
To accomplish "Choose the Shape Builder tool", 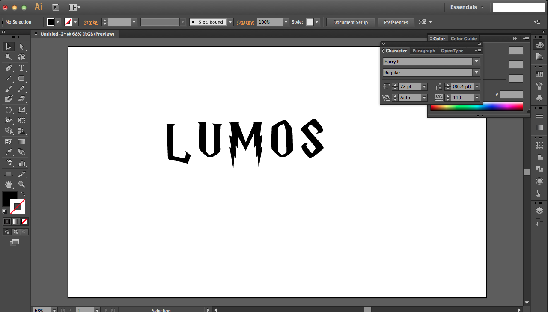I will click(9, 131).
